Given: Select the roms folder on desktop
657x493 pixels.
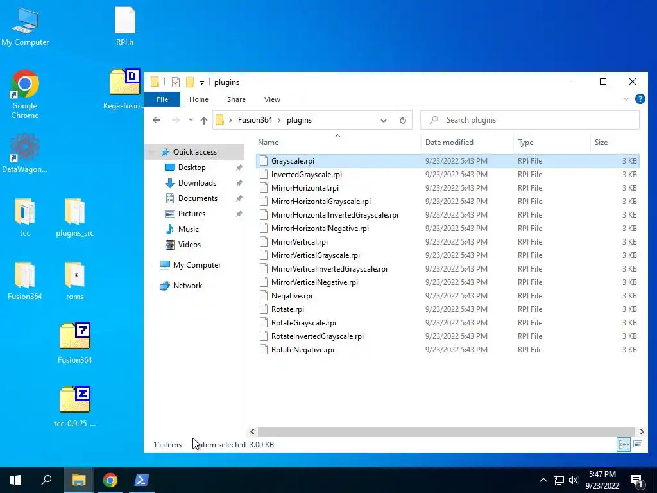Looking at the screenshot, I should click(x=75, y=281).
